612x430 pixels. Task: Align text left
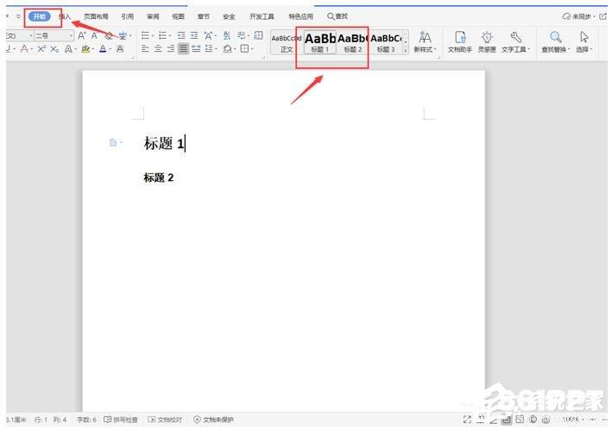coord(145,48)
